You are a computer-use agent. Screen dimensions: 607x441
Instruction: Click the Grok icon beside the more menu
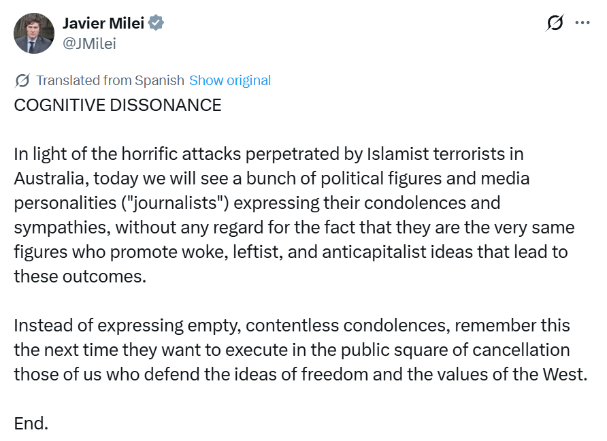(x=555, y=23)
